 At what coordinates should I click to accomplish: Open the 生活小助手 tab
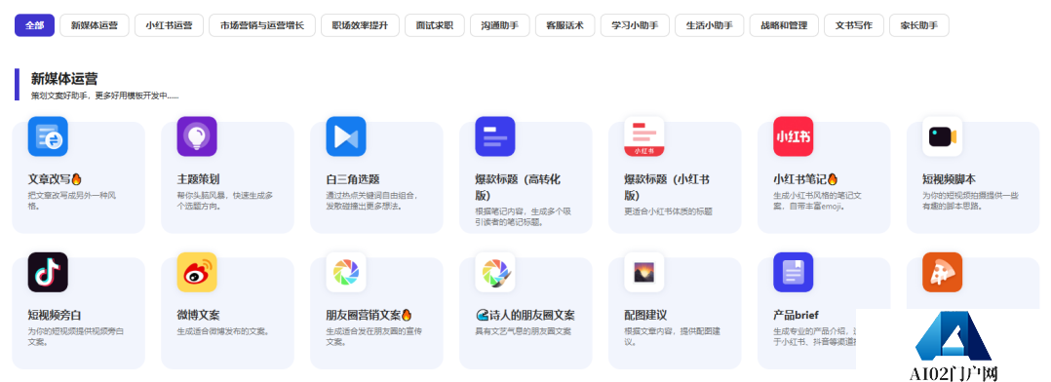pos(709,25)
